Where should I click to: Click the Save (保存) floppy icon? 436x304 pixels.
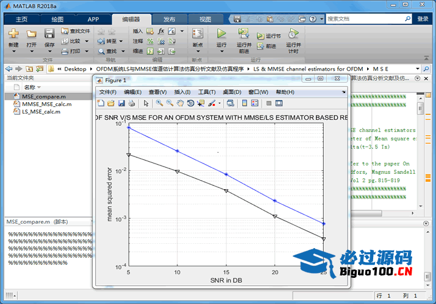click(49, 33)
